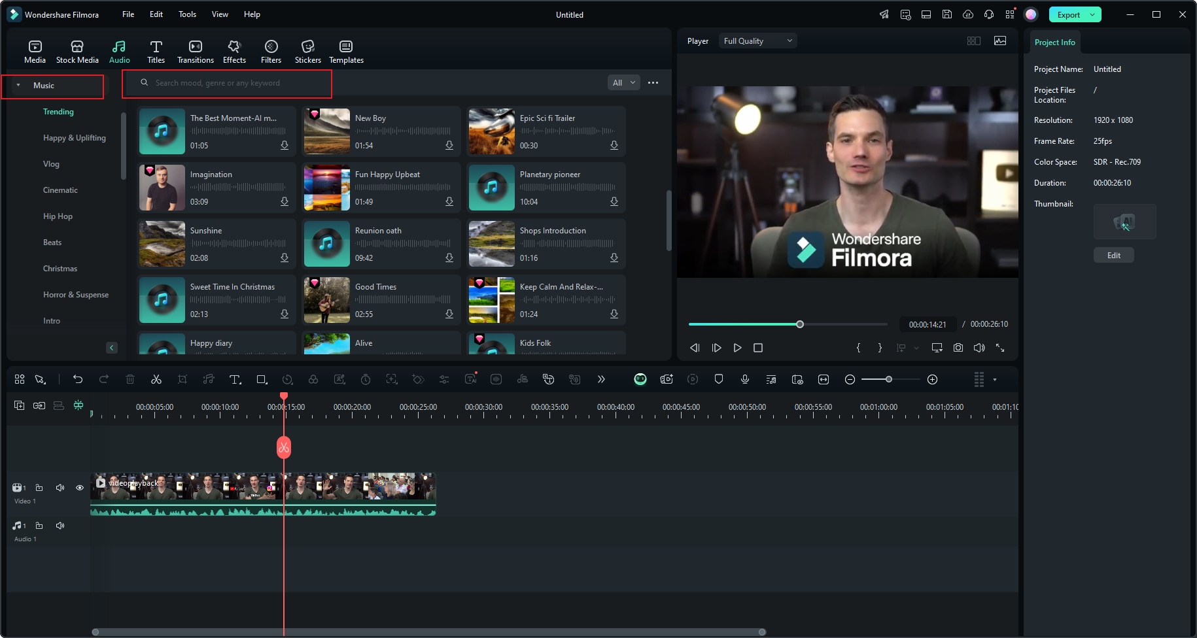Download The Best Moment track
The image size is (1197, 638).
(285, 145)
